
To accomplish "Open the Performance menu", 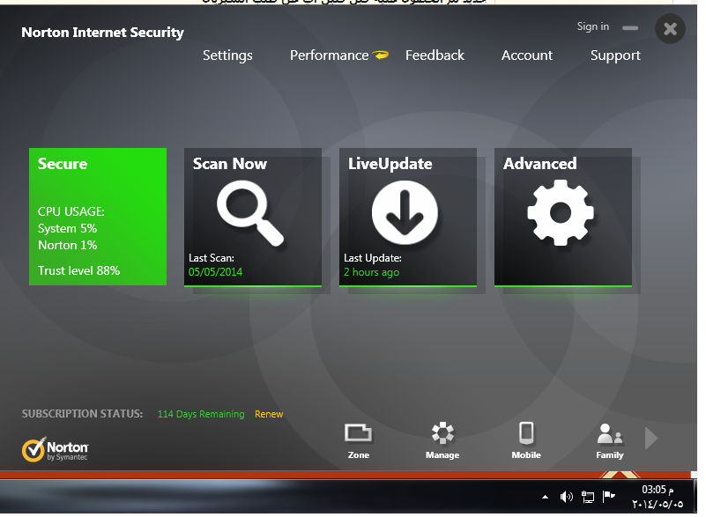I will pyautogui.click(x=329, y=55).
